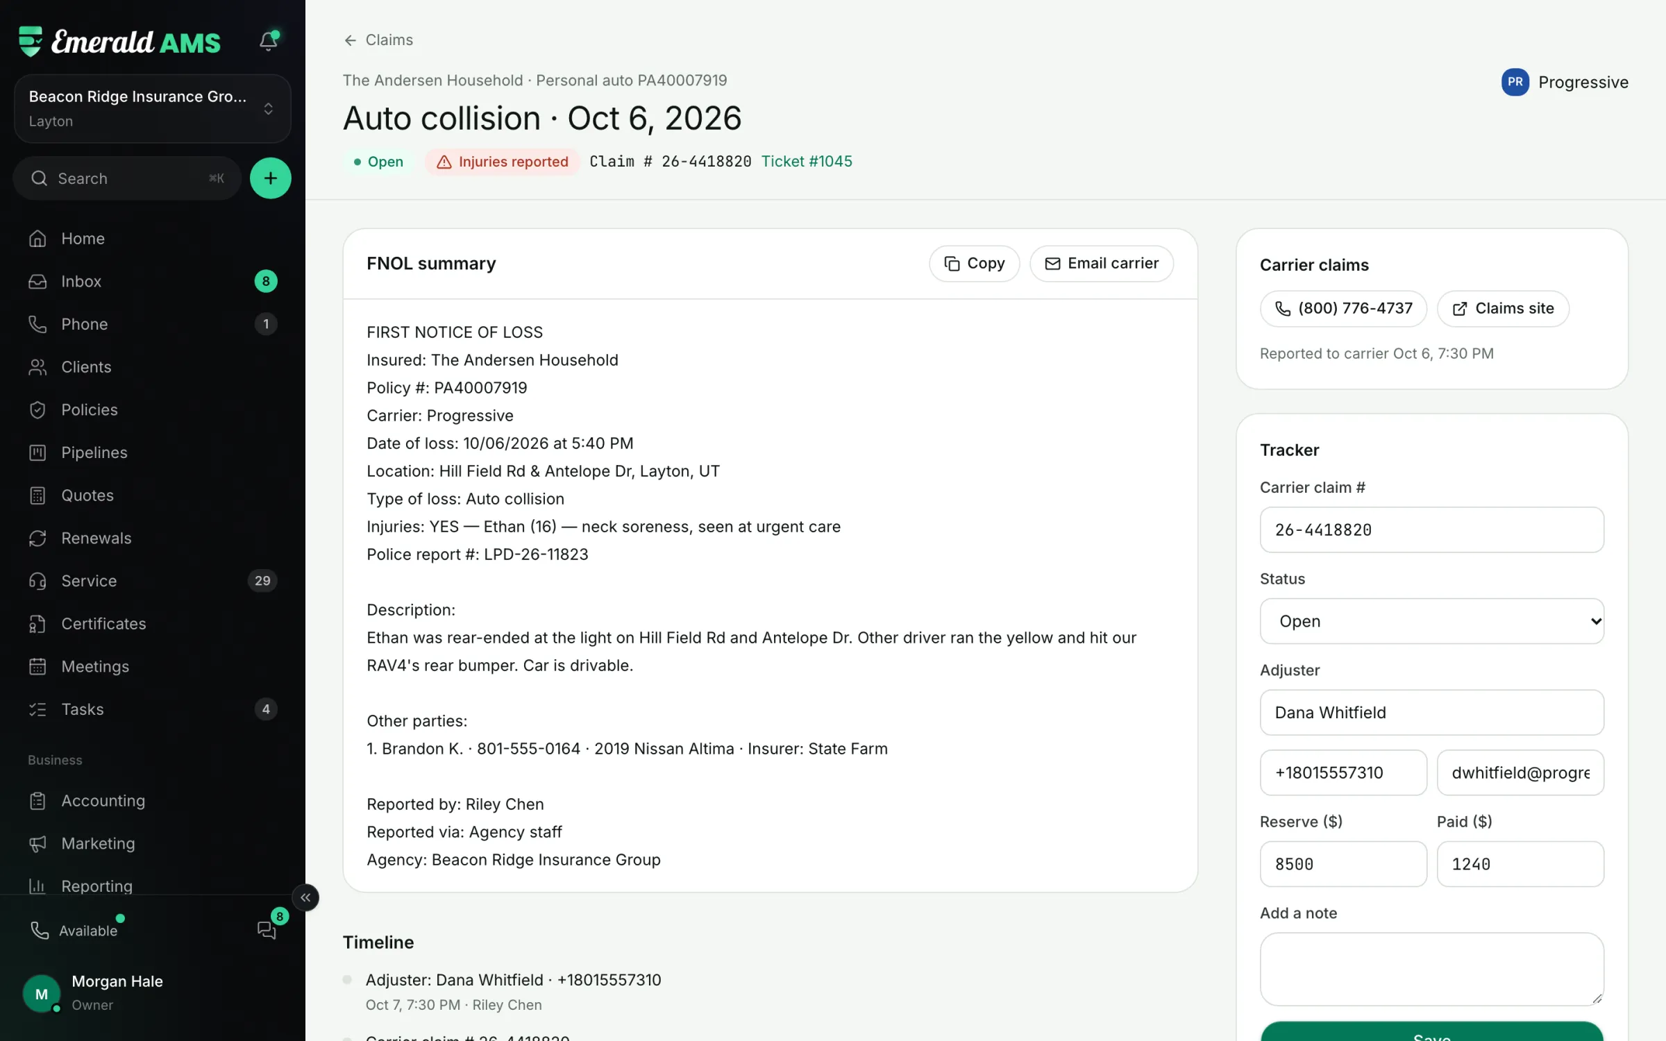Expand the Beacon Ridge agency switcher
The image size is (1666, 1041).
pyautogui.click(x=153, y=108)
